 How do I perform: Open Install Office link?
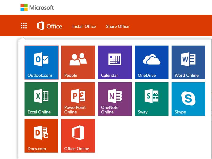pyautogui.click(x=84, y=26)
